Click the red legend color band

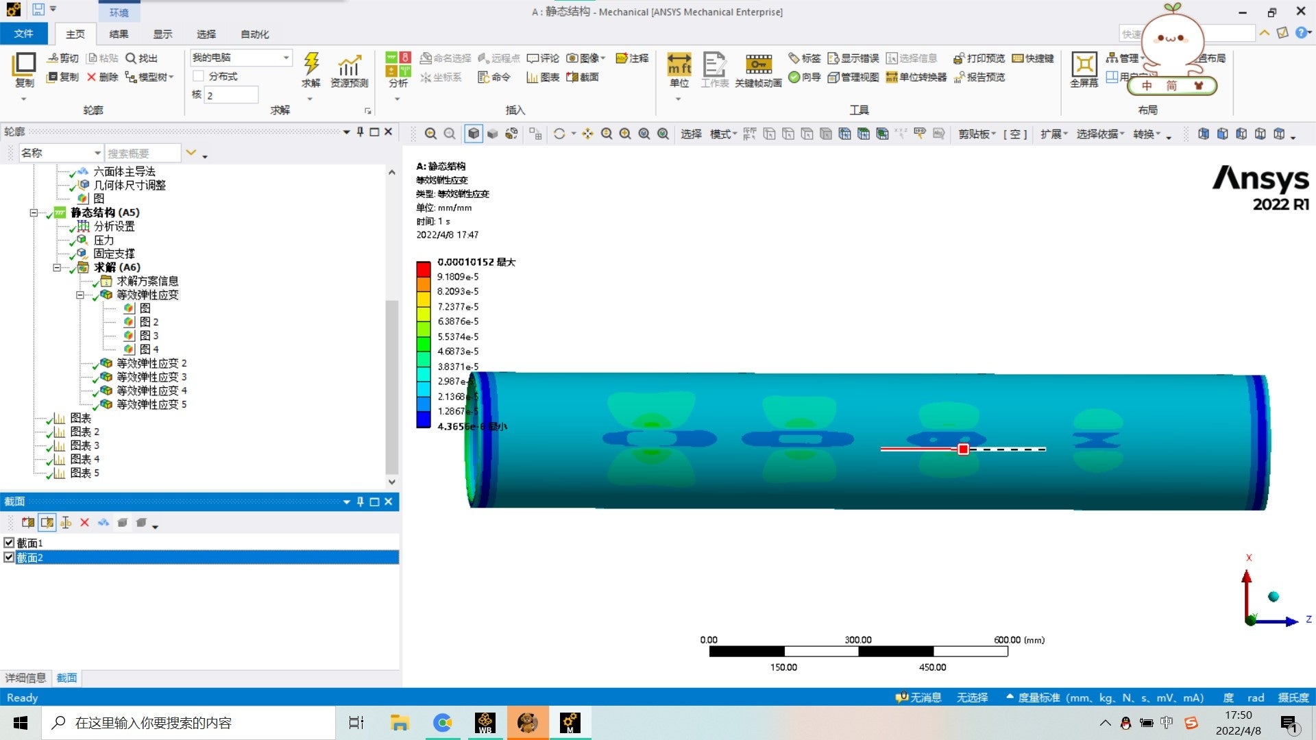click(x=423, y=269)
